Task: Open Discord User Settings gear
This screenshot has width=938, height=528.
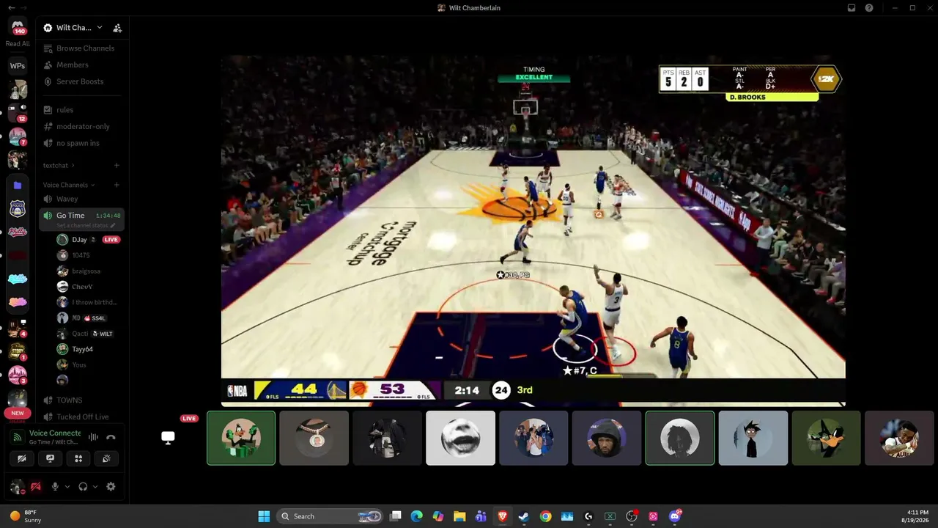Action: click(x=111, y=486)
